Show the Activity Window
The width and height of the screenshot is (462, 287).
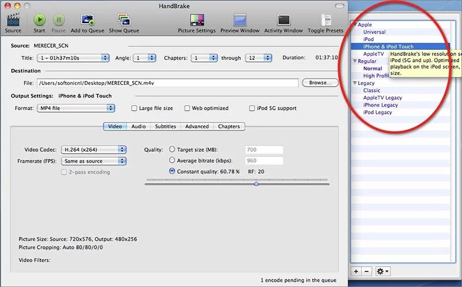[x=283, y=20]
